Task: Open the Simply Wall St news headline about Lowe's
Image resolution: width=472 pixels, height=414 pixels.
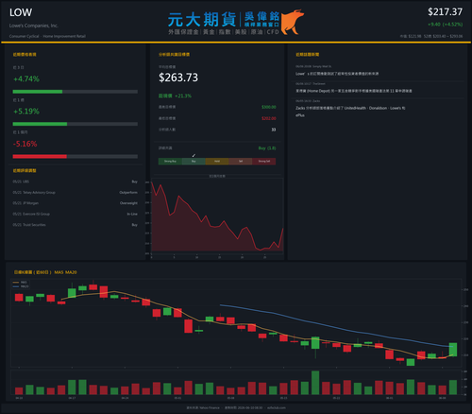Action: (x=337, y=74)
